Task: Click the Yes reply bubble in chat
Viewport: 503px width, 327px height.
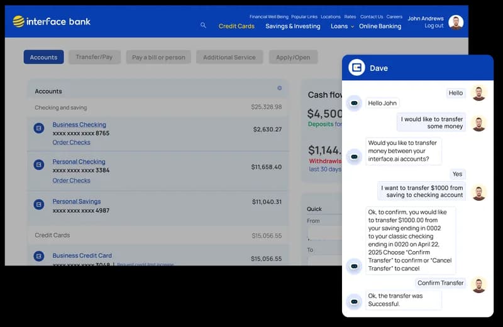Action: (457, 174)
